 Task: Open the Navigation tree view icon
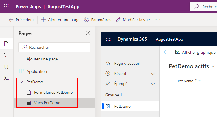(x=6, y=55)
